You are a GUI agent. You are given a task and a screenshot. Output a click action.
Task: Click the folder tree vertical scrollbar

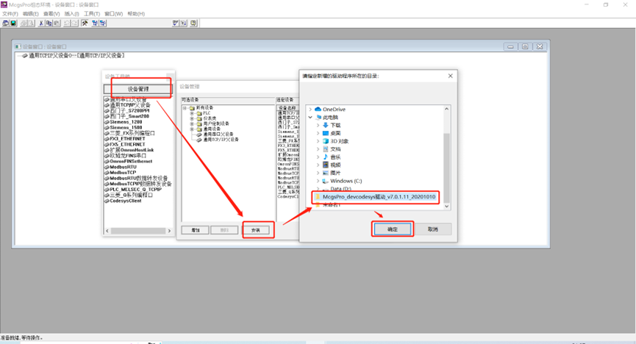[446, 167]
